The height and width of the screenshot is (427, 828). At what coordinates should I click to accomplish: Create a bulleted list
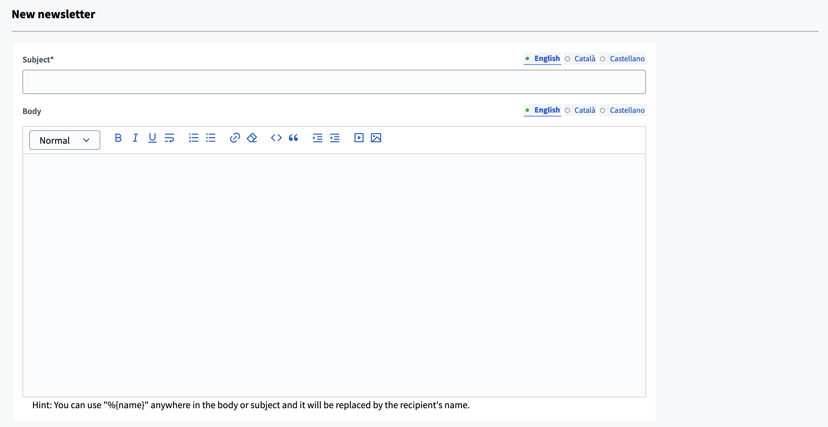(211, 138)
